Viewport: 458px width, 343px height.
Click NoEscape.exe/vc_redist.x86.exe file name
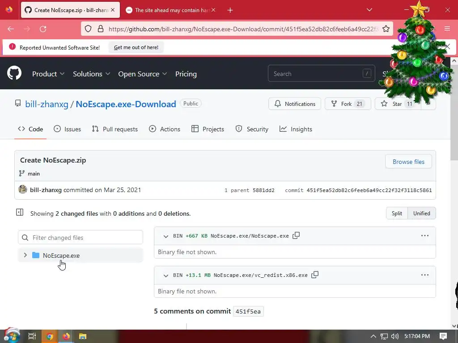(x=261, y=275)
